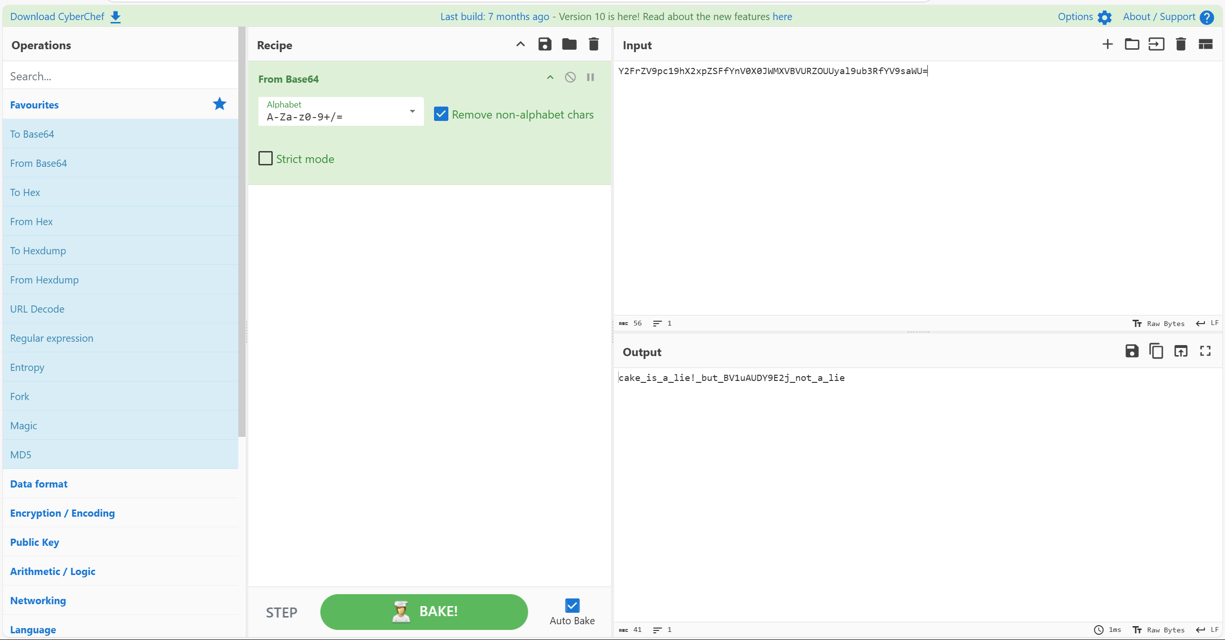1225x640 pixels.
Task: Click the input line count indicator
Action: coord(662,324)
